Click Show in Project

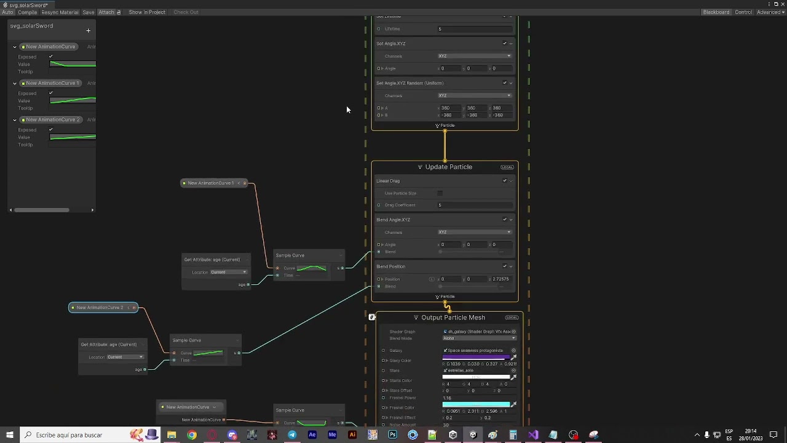(x=147, y=12)
